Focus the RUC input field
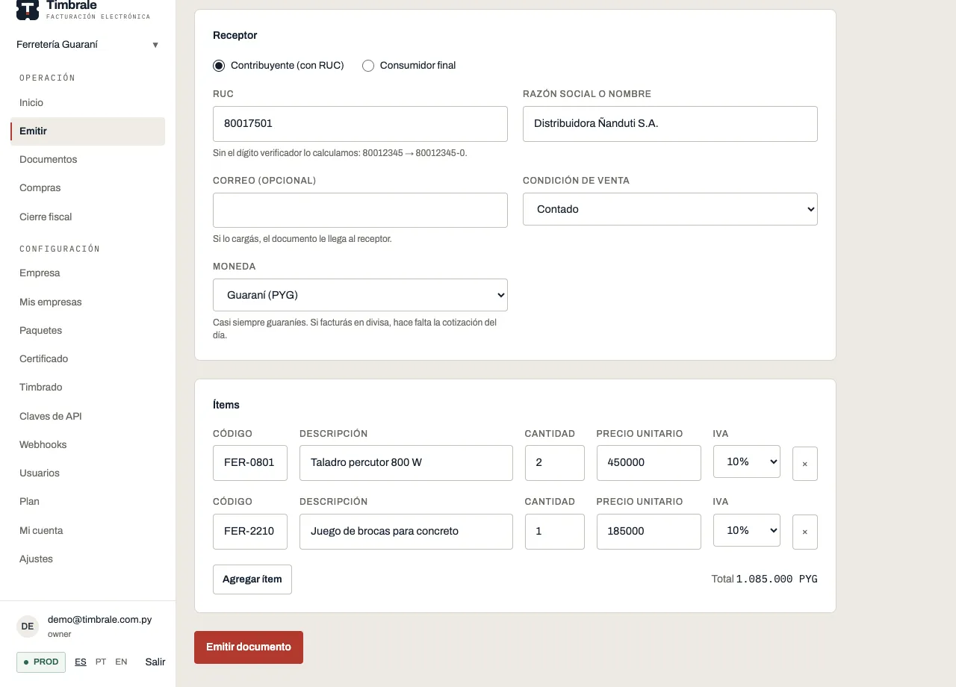This screenshot has height=687, width=956. [360, 124]
